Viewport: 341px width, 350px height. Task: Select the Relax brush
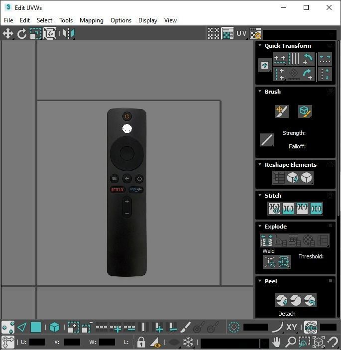click(x=305, y=111)
